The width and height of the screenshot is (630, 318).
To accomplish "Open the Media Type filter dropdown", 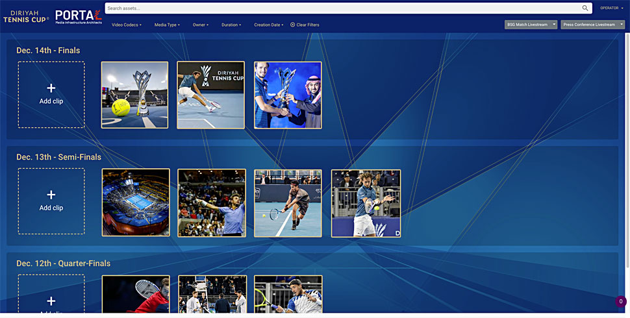I will tap(167, 25).
